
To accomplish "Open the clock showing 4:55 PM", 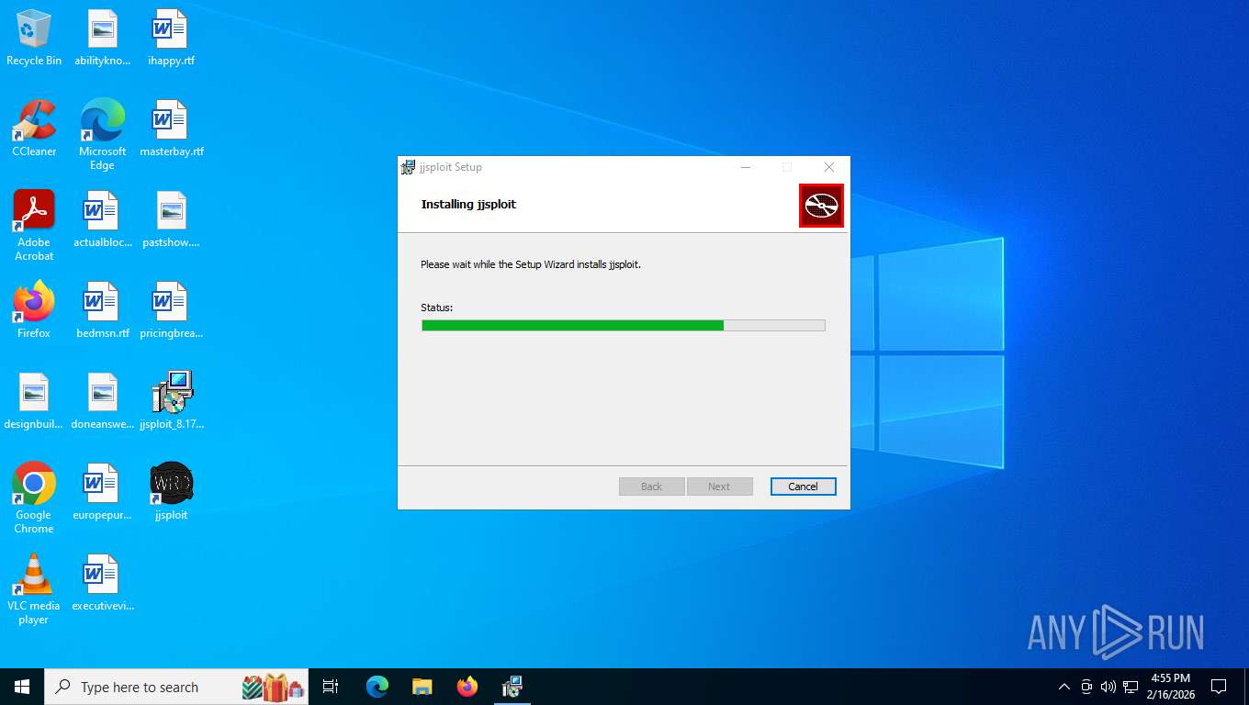I will (x=1171, y=687).
